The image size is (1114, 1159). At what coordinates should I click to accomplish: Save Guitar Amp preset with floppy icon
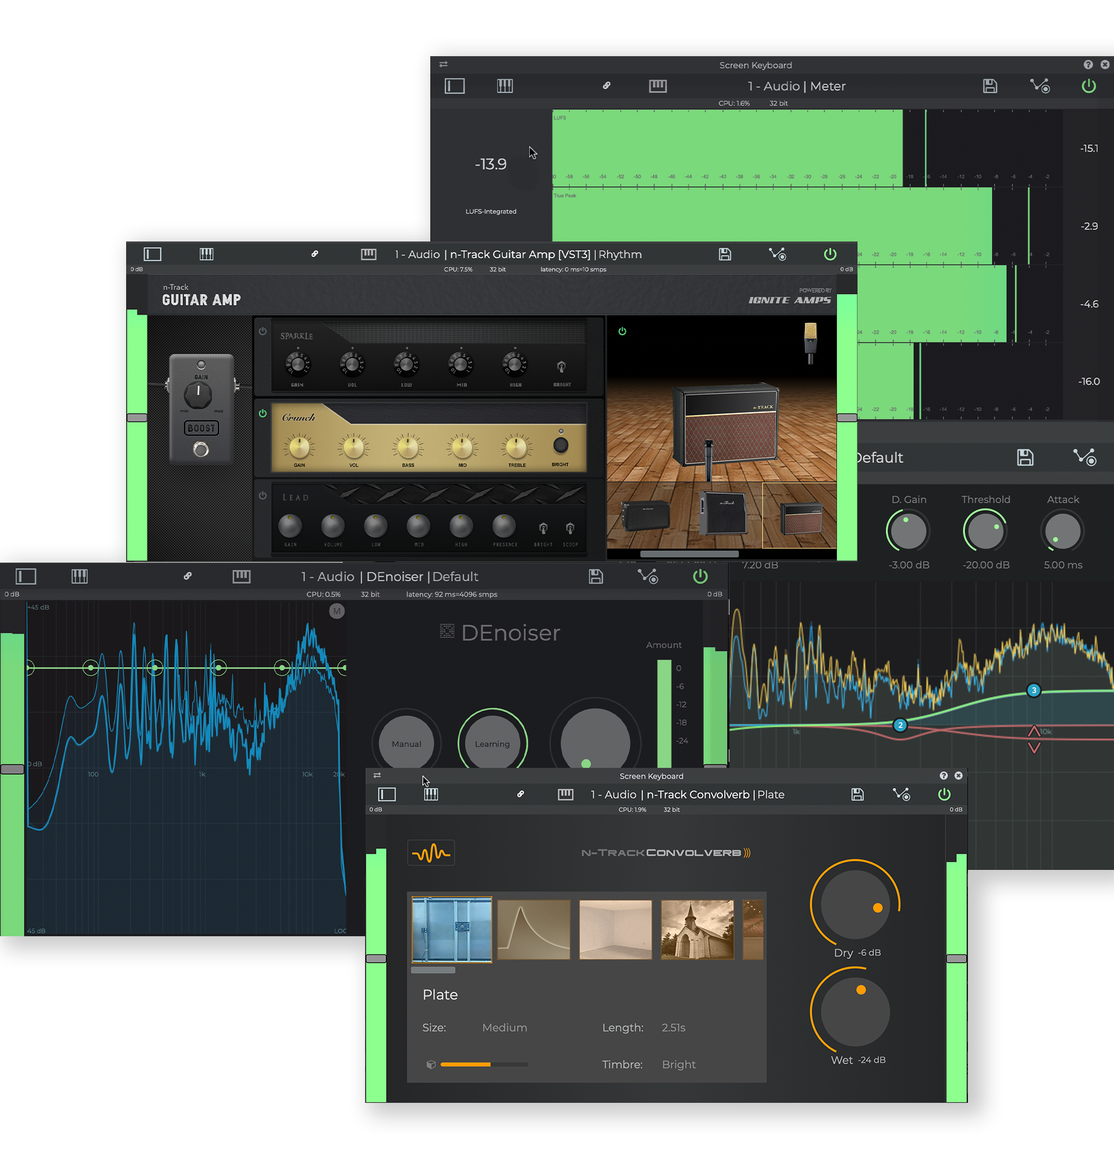click(725, 254)
